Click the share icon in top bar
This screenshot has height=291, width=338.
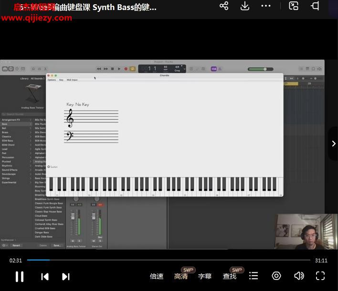pos(224,6)
